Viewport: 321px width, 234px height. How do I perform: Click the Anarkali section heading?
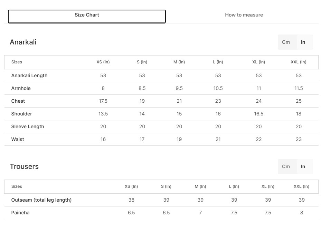[23, 42]
